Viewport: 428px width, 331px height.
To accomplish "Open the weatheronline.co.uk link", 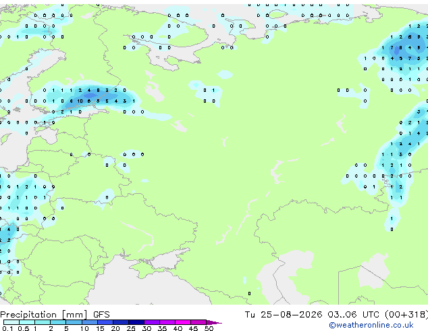I will tap(371, 325).
